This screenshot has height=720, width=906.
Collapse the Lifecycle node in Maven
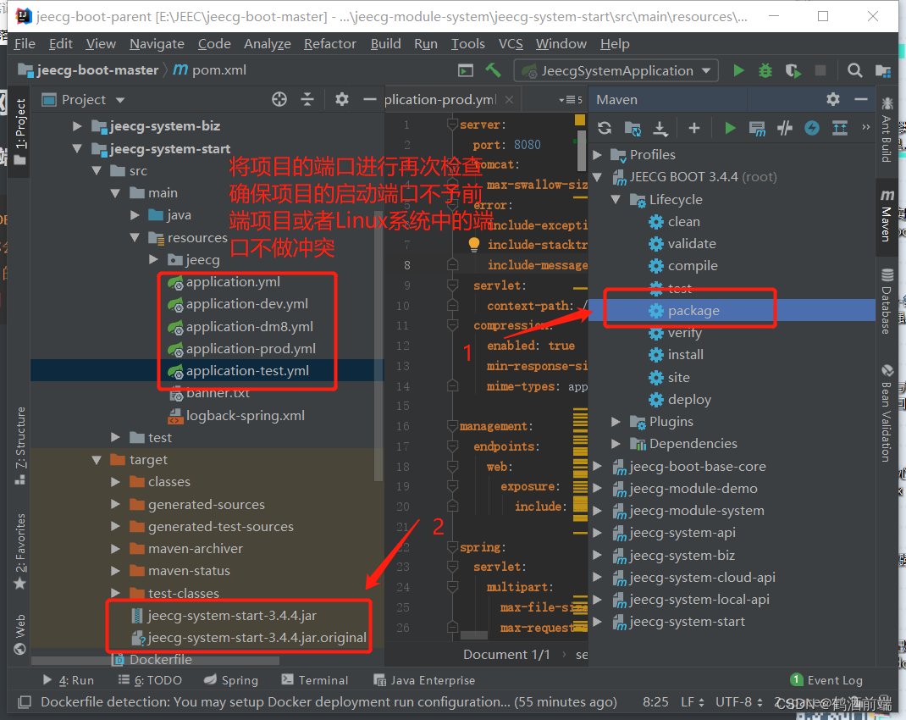click(616, 199)
